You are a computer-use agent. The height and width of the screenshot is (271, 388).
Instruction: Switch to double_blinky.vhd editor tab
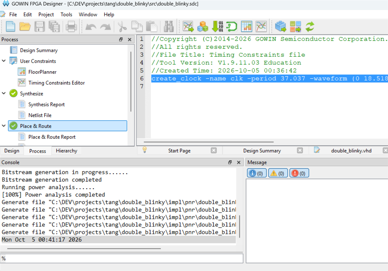351,151
